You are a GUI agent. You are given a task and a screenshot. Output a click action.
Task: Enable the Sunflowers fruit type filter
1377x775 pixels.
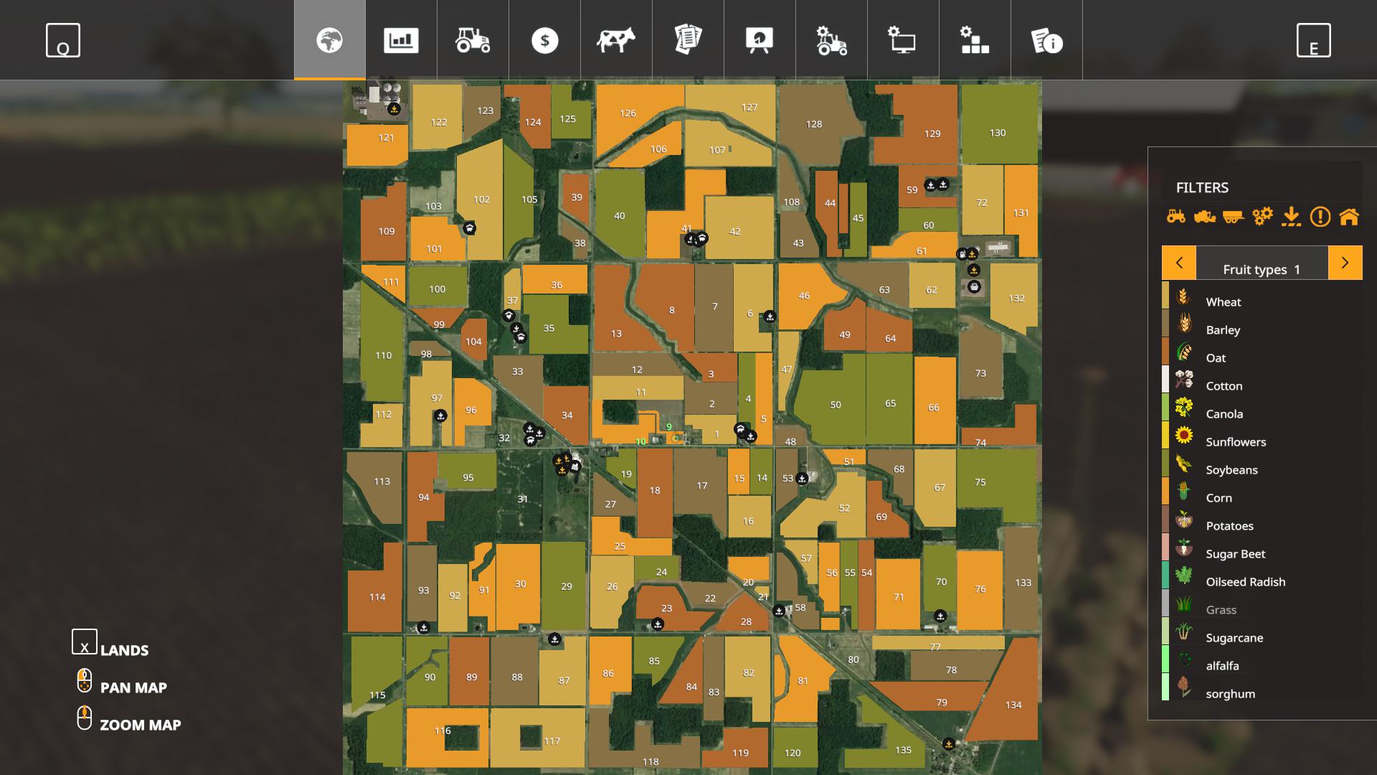tap(1235, 441)
